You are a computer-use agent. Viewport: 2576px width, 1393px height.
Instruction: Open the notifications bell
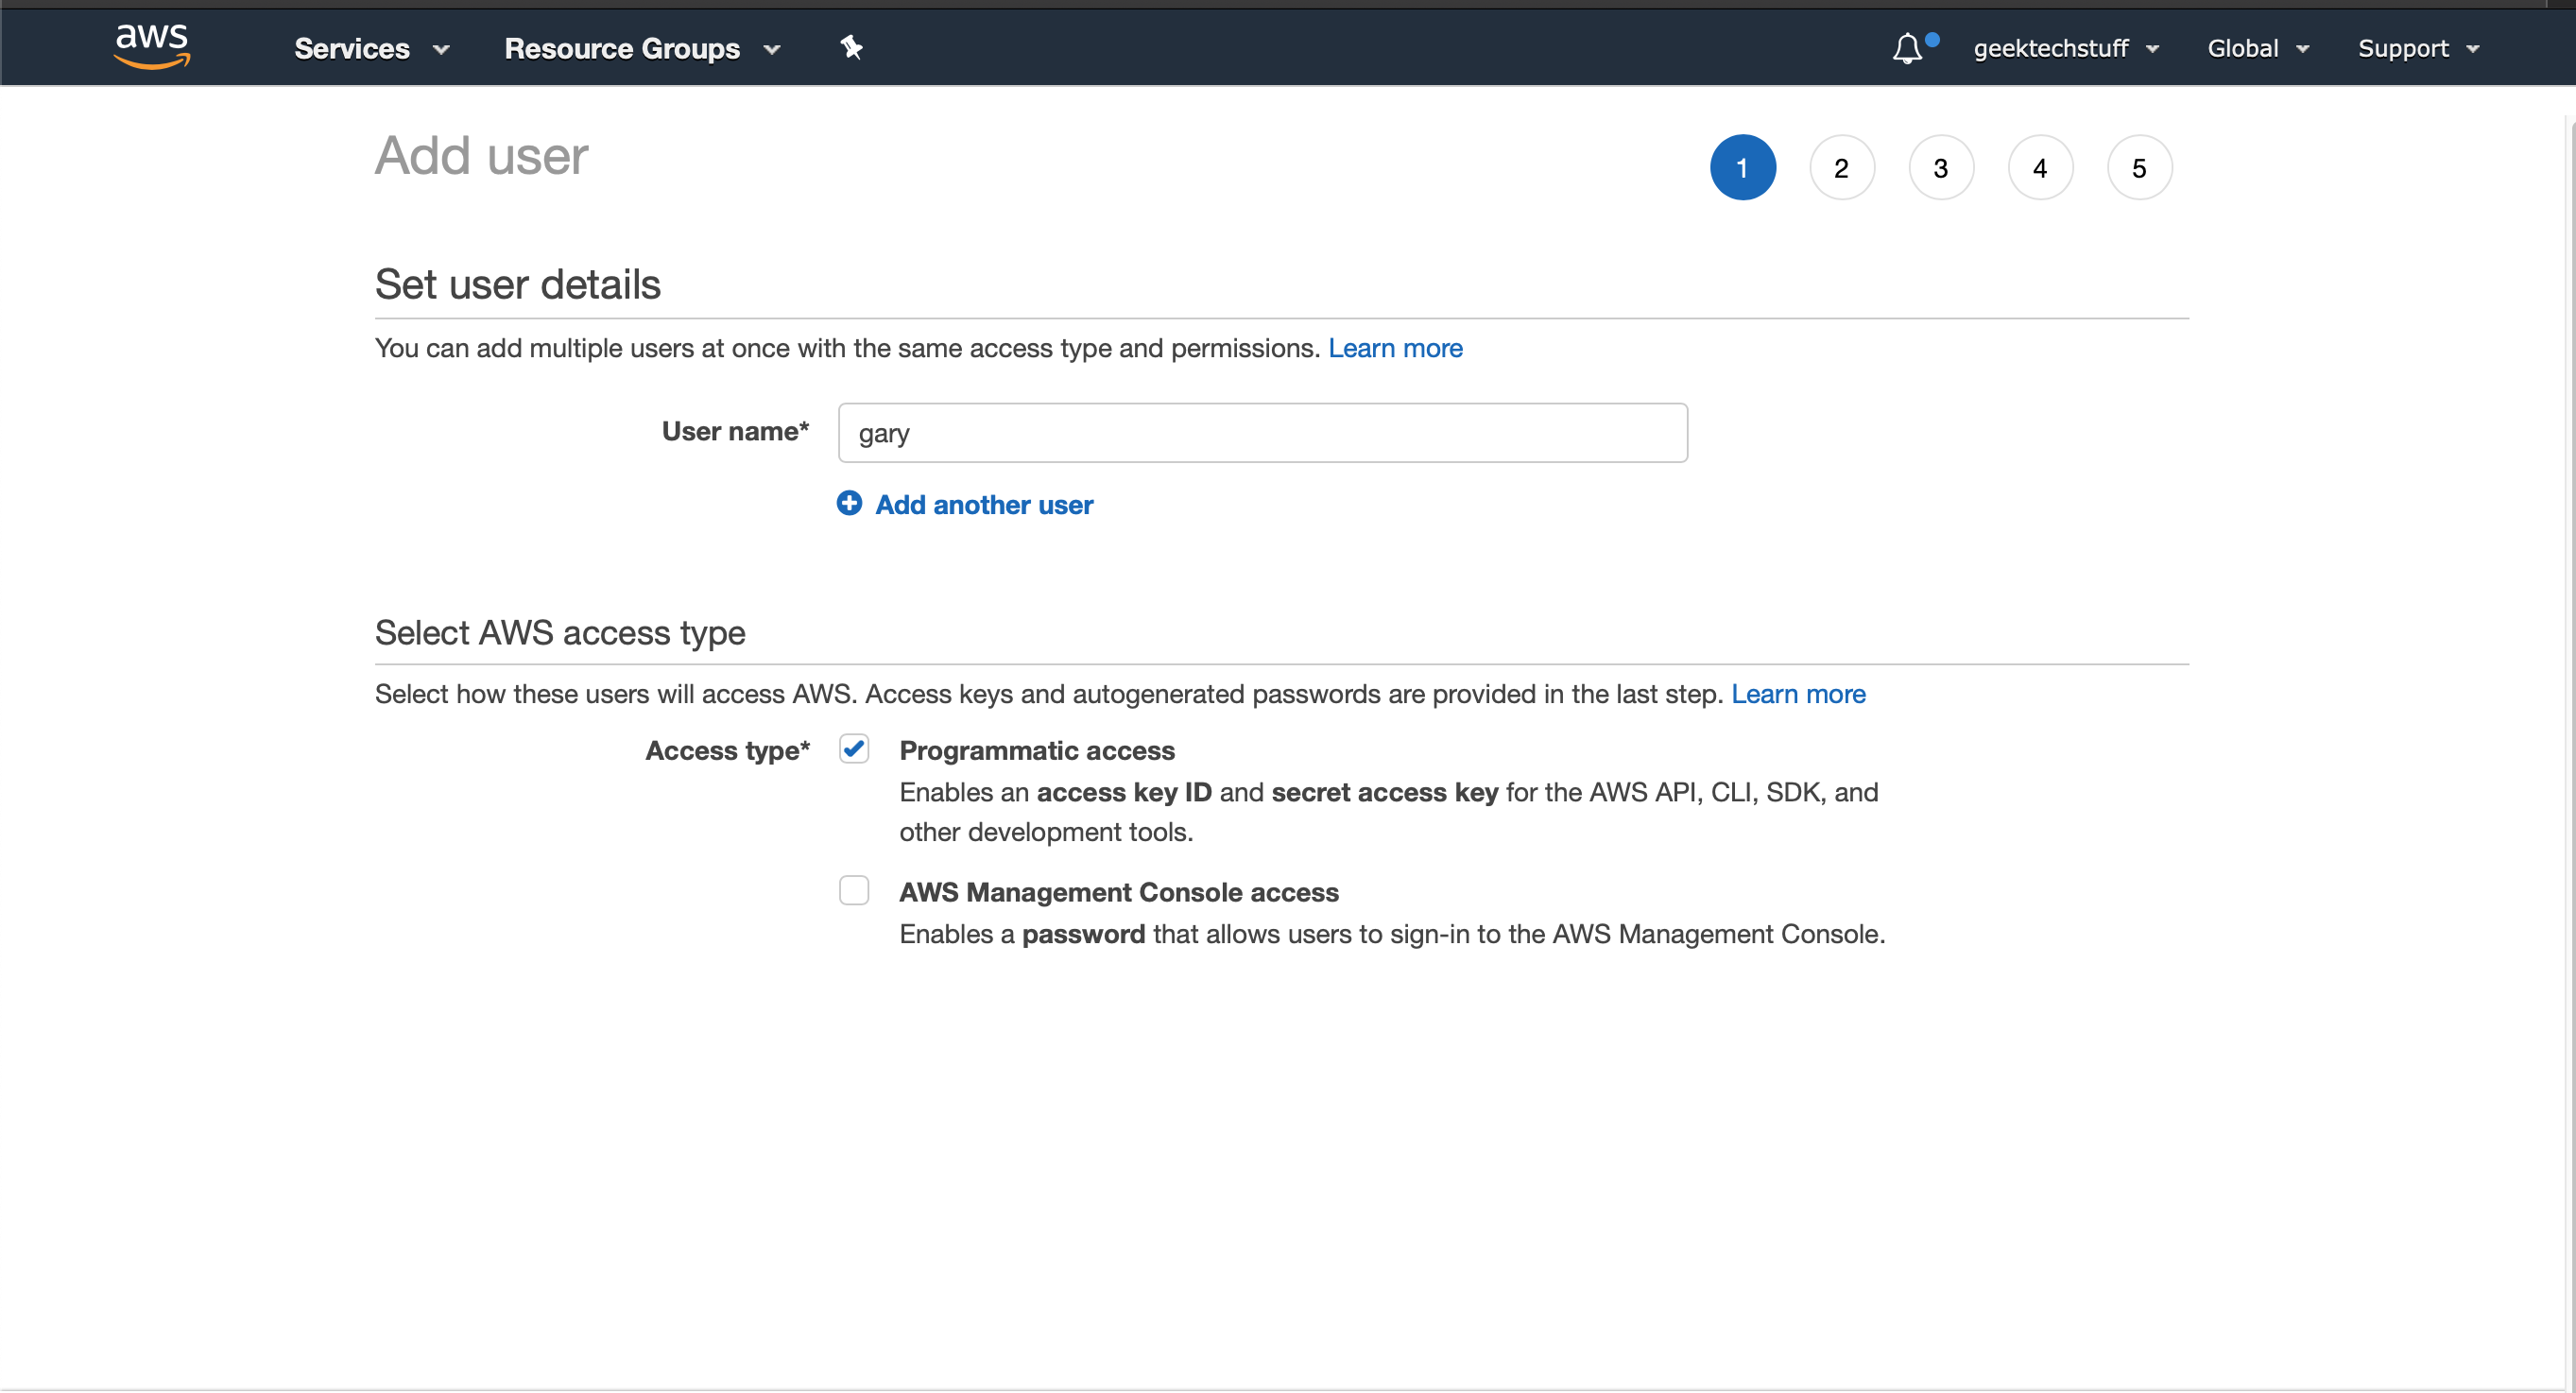point(1908,47)
